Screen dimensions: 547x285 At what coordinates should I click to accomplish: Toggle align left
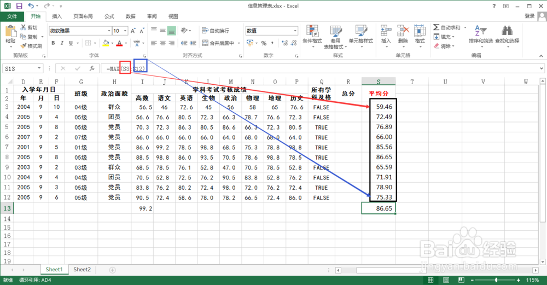(154, 43)
